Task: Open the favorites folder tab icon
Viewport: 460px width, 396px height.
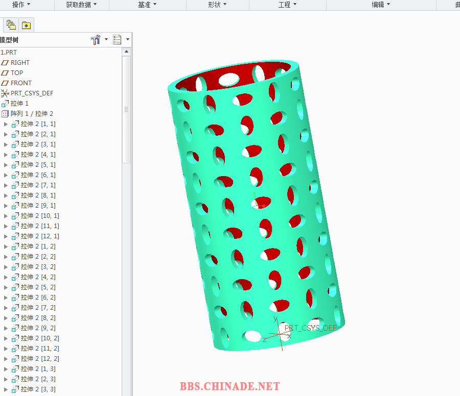Action: tap(27, 25)
